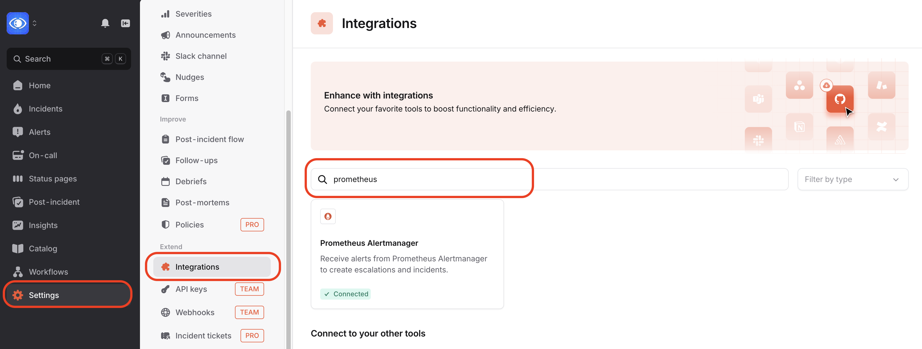Click the Slack channel icon
Screen dimensions: 922x349
point(165,56)
